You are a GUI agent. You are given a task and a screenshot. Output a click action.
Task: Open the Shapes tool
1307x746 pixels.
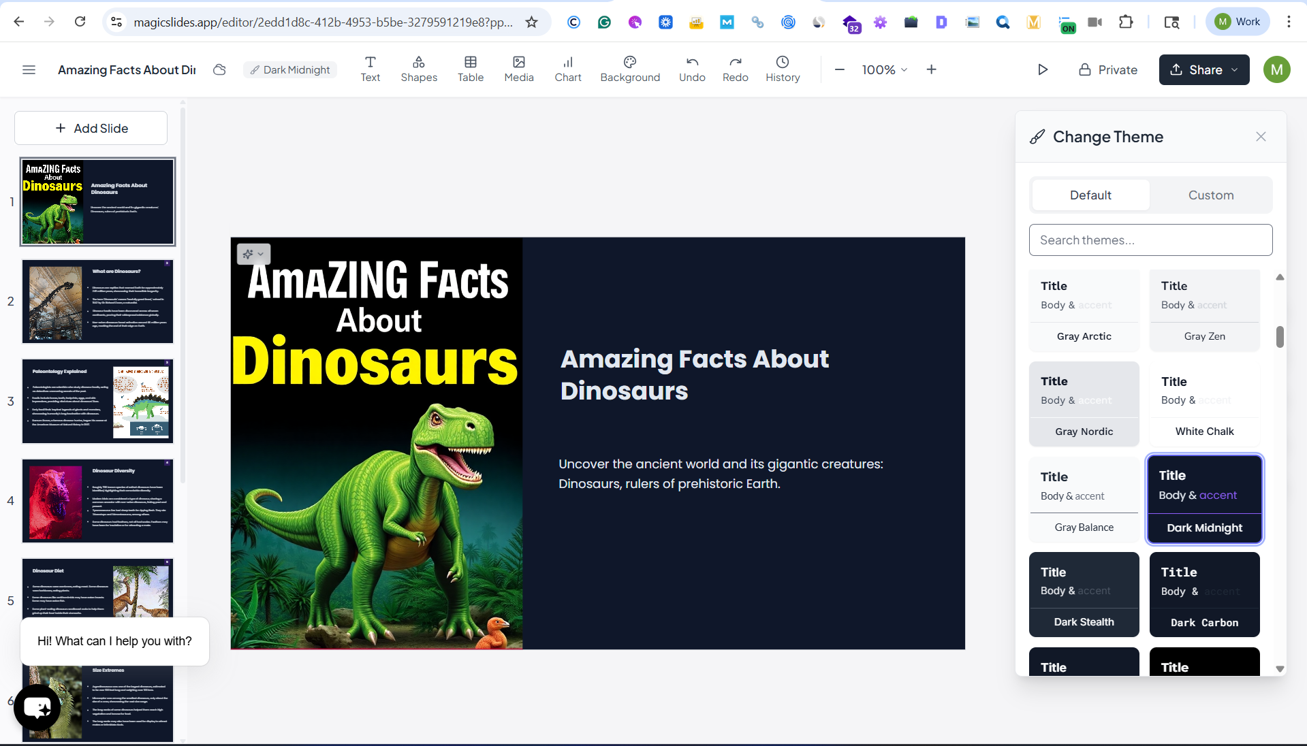tap(419, 69)
